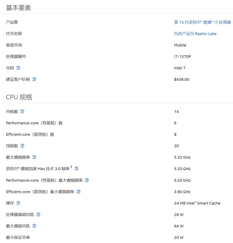Click the 基本要素 section heading
Screen dimensions: 233x243
coord(18,8)
